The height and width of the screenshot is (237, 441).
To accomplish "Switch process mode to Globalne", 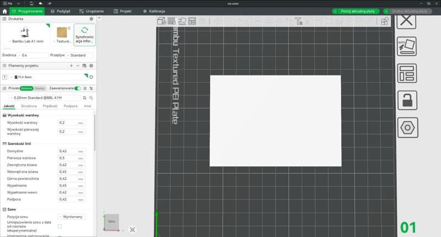I will (x=26, y=88).
